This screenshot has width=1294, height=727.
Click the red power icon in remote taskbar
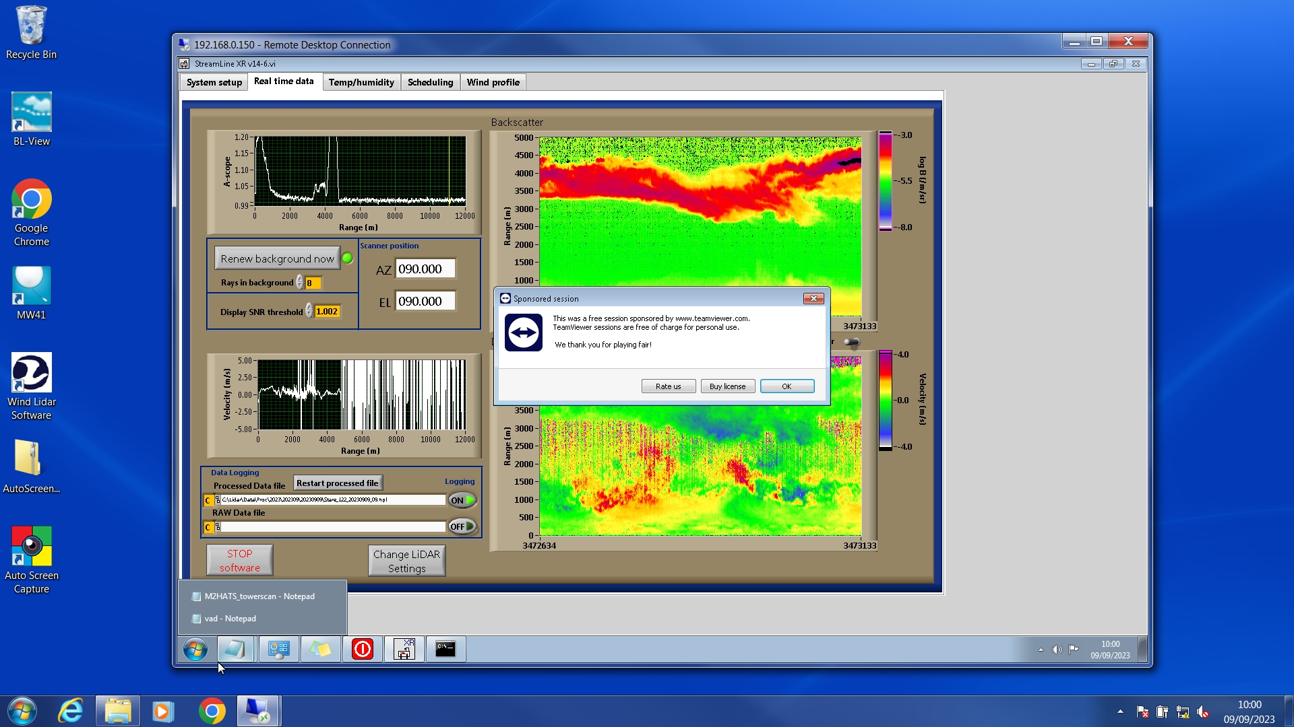click(x=362, y=650)
